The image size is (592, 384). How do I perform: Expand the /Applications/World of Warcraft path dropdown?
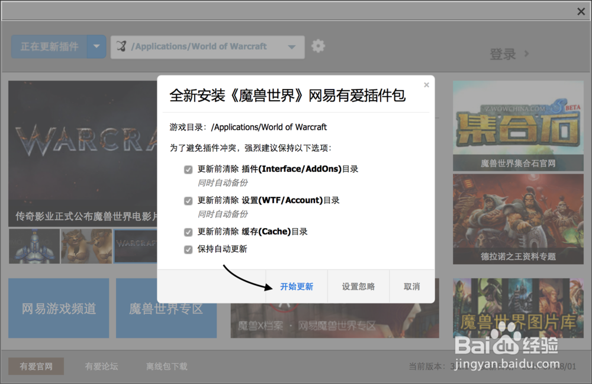[x=291, y=47]
